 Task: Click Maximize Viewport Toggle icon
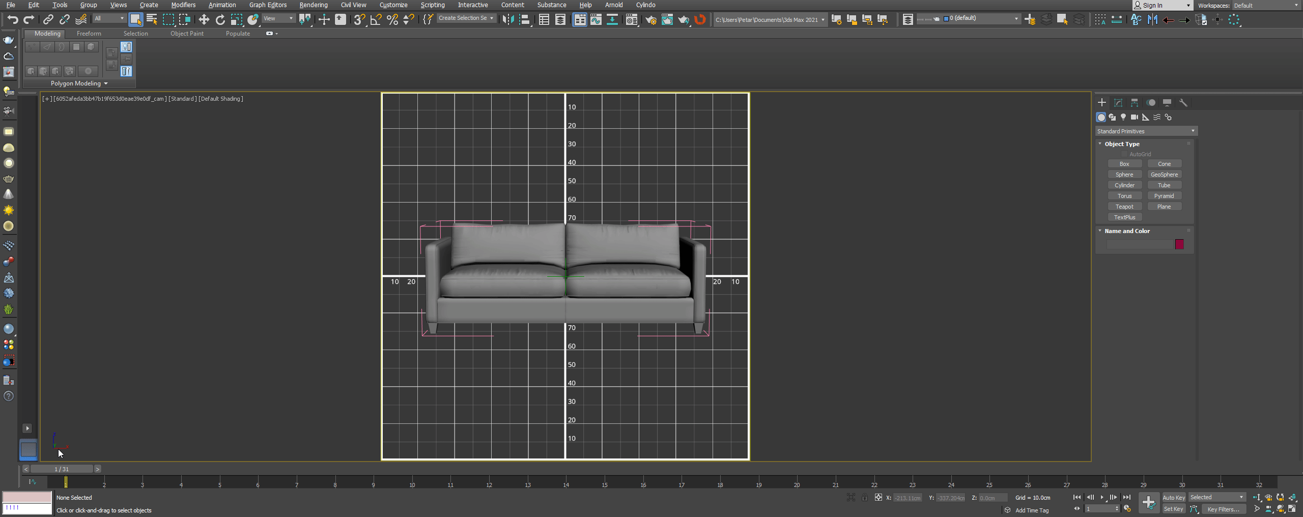[x=1292, y=509]
